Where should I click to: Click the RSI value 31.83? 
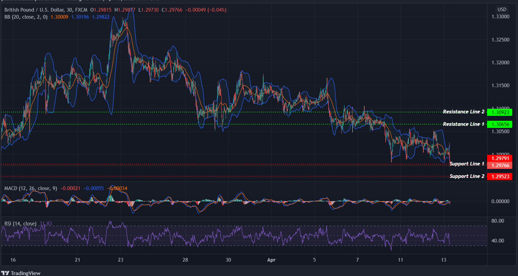point(46,224)
